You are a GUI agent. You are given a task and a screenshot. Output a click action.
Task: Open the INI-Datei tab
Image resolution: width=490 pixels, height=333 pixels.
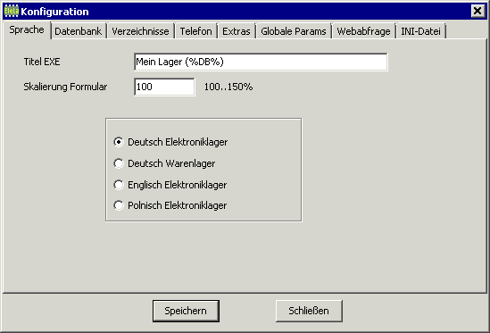click(x=420, y=31)
